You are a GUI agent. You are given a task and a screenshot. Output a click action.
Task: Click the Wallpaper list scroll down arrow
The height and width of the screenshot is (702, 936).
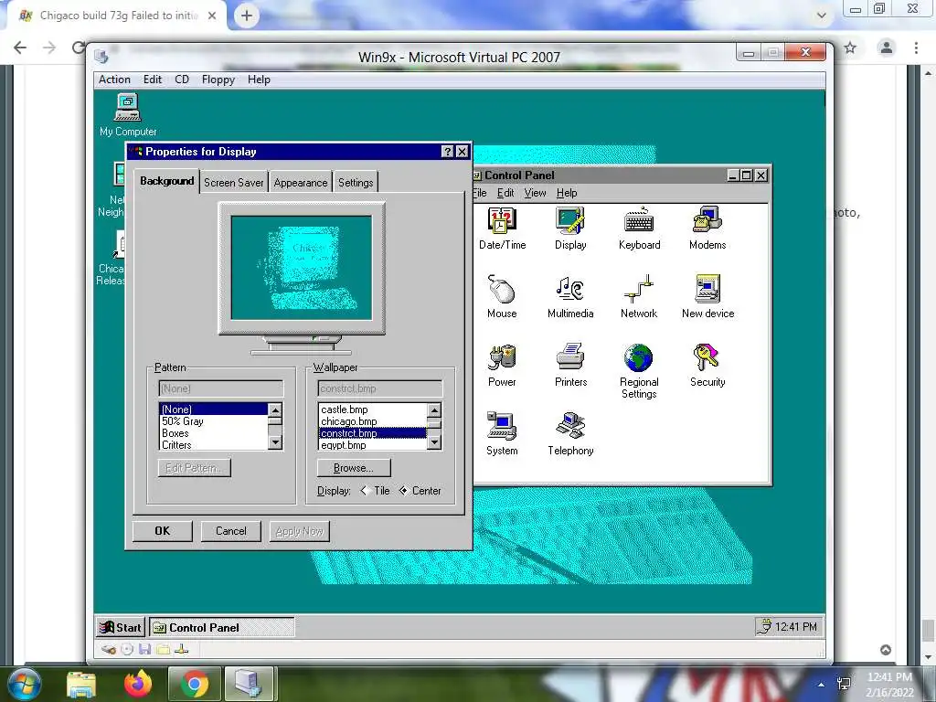pos(434,443)
